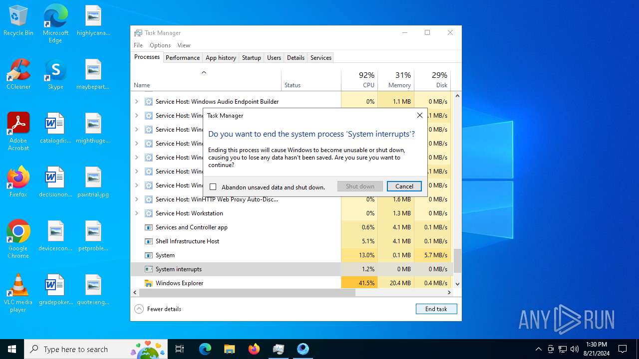The image size is (639, 359).
Task: Click the System interrupts process icon
Action: (x=148, y=269)
